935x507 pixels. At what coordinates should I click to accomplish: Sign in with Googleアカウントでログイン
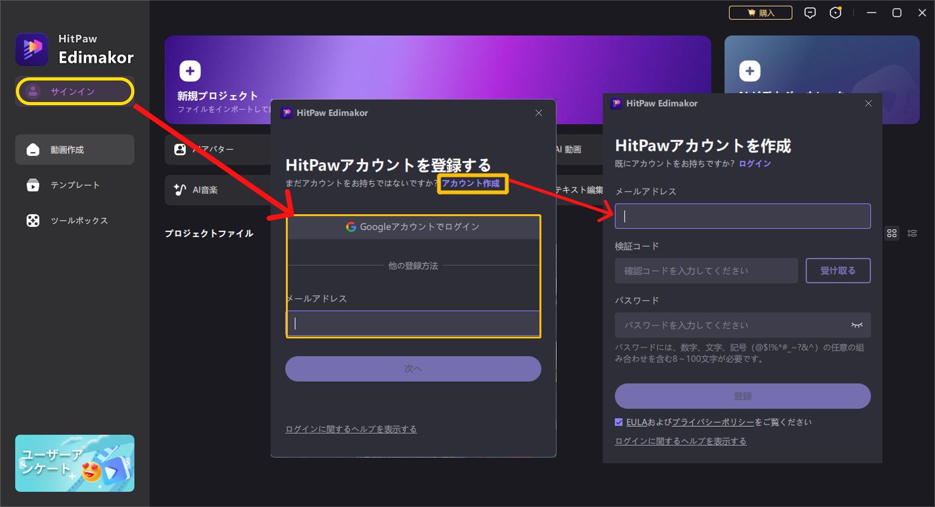[413, 226]
